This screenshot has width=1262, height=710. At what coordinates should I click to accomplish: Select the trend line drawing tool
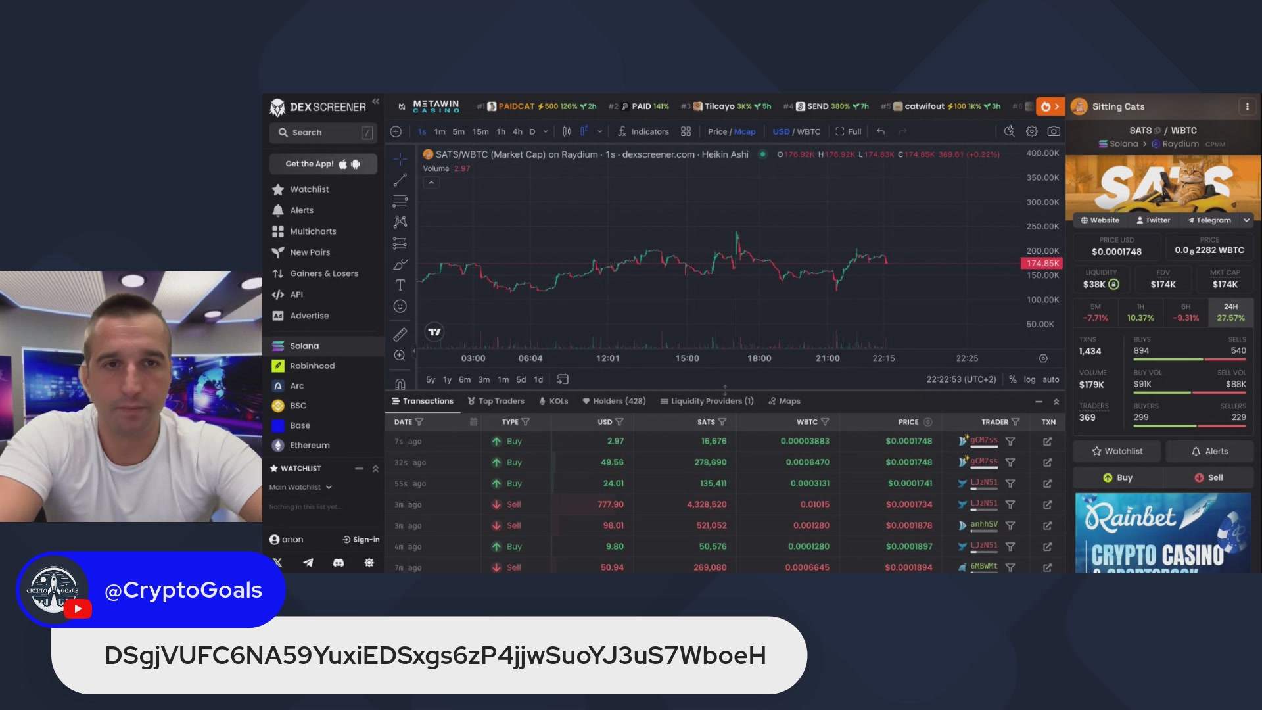click(x=400, y=179)
